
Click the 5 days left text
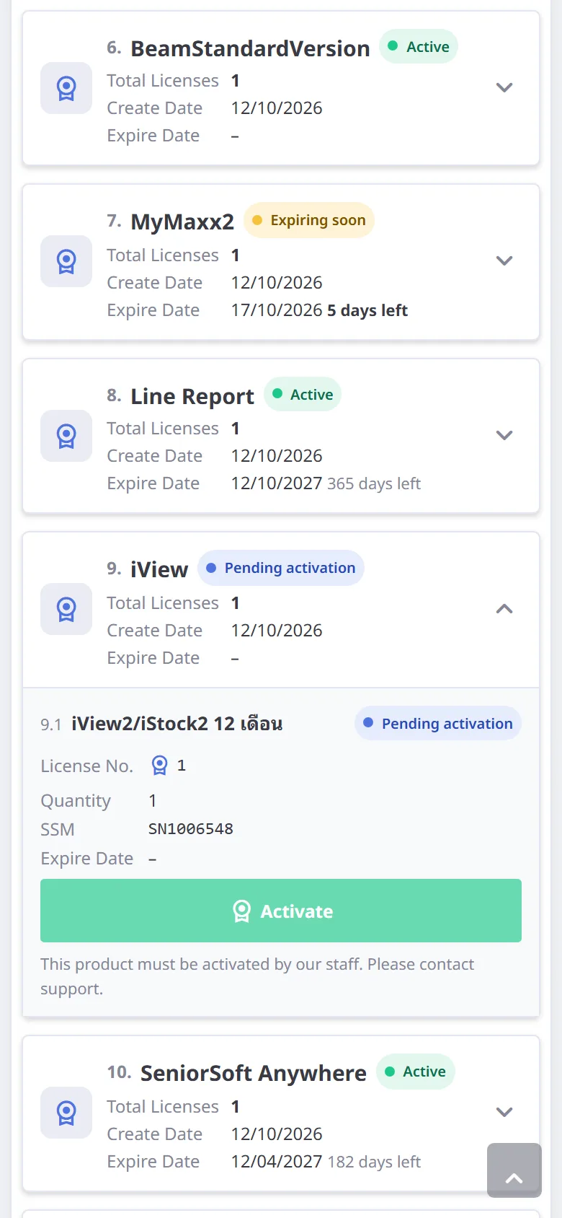click(367, 310)
